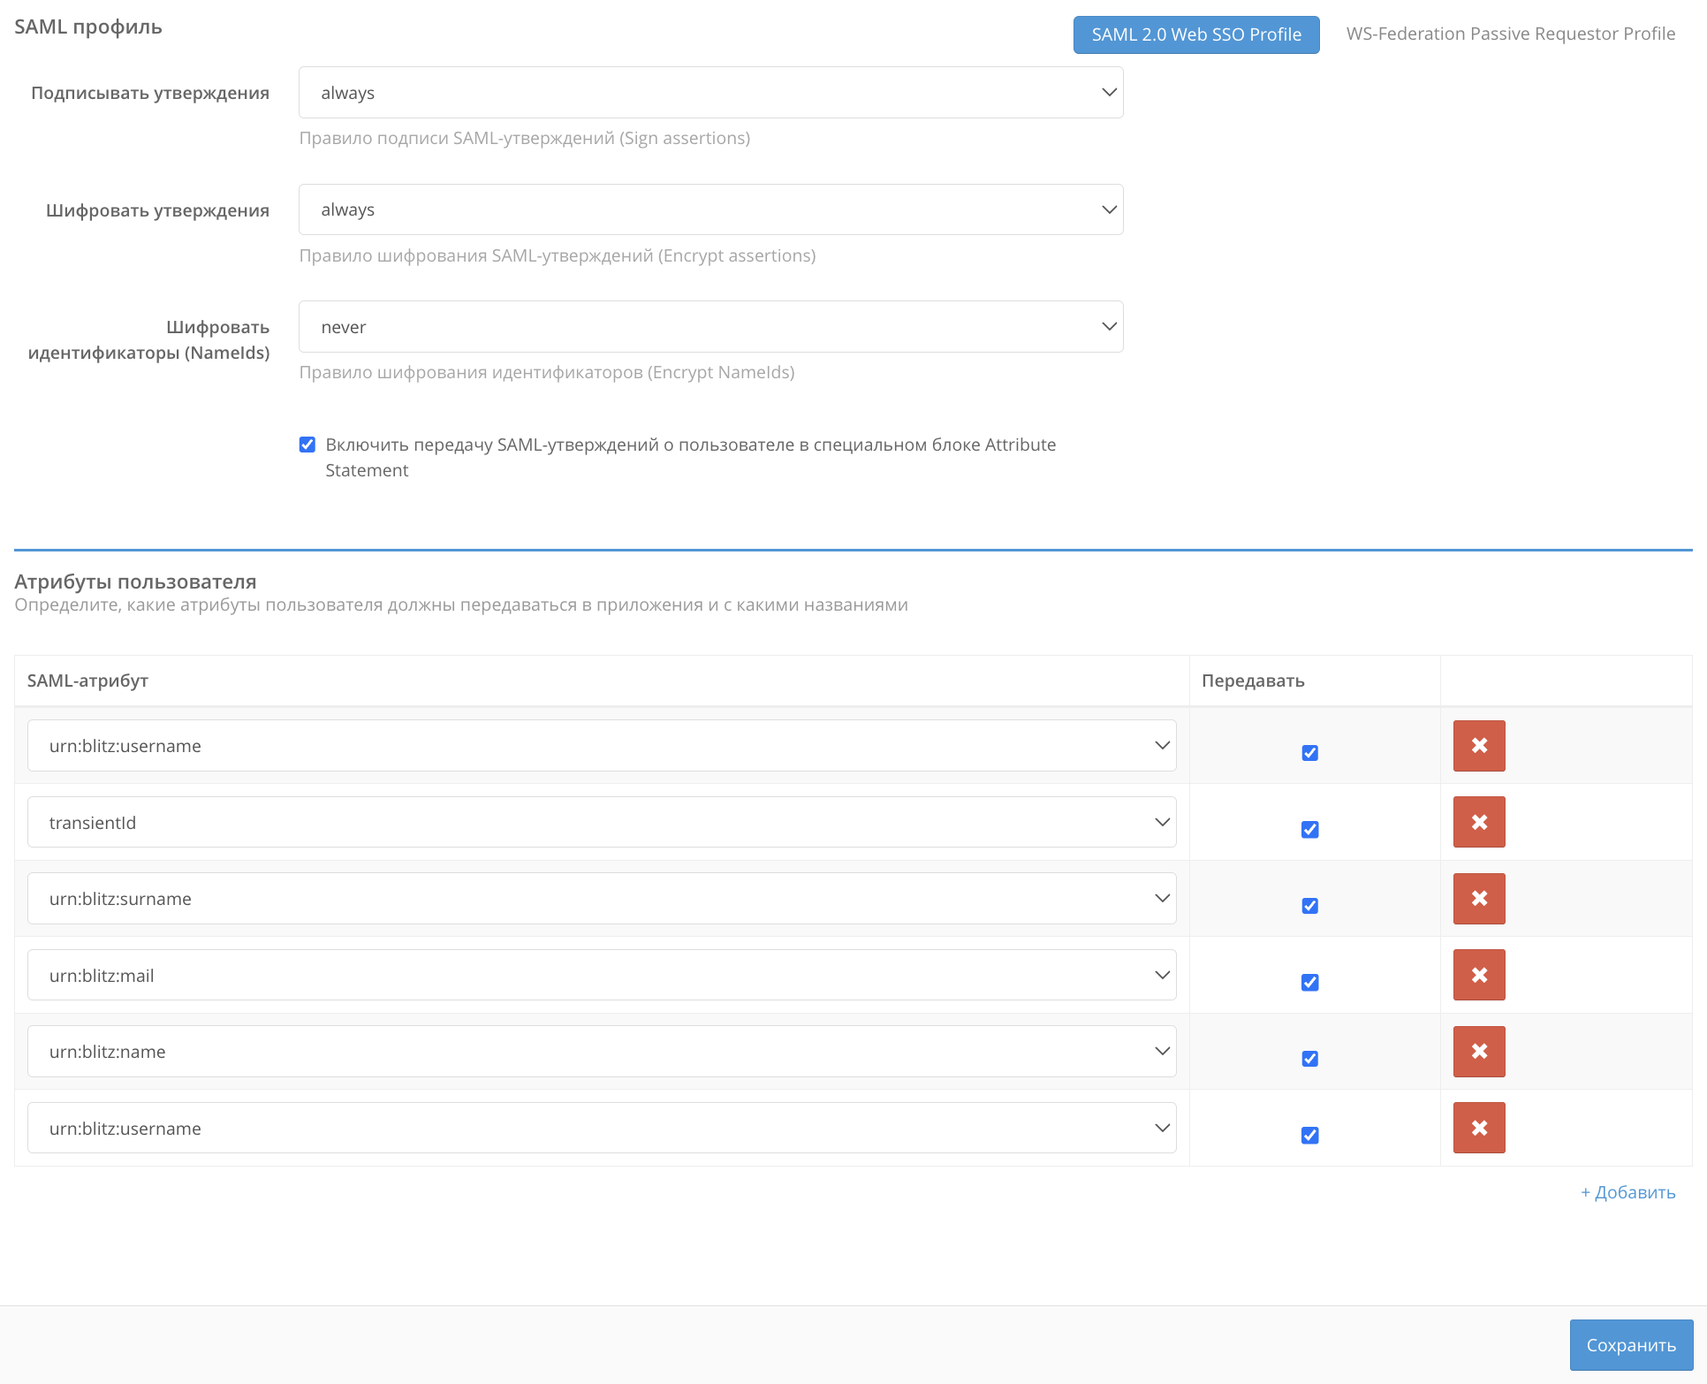
Task: Switch to SAML 2.0 Web SSO Profile tab
Action: [x=1195, y=34]
